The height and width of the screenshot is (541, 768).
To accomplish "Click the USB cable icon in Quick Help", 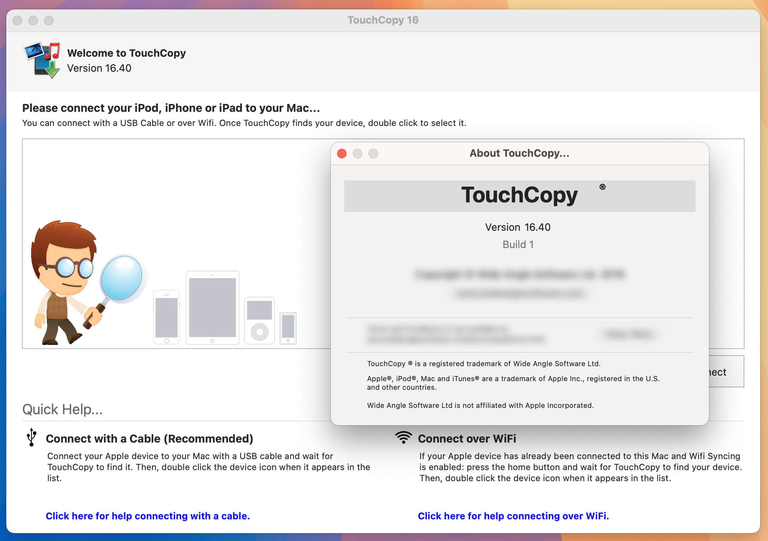I will 32,437.
